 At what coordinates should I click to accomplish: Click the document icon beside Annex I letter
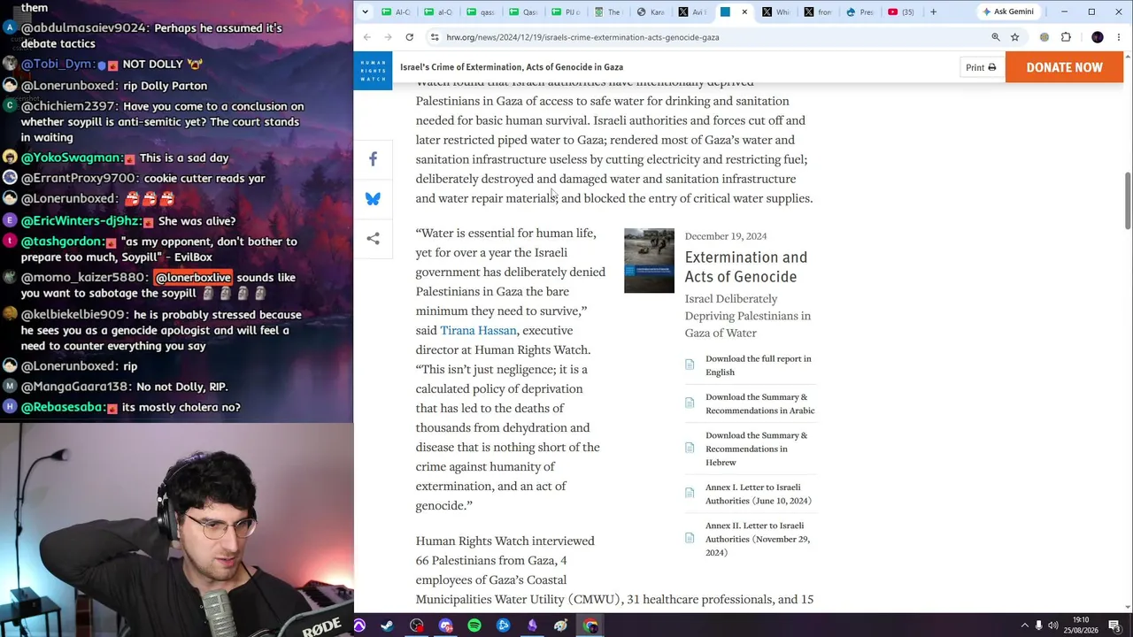(690, 493)
